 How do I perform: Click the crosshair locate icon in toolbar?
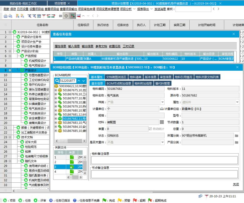click(66, 16)
